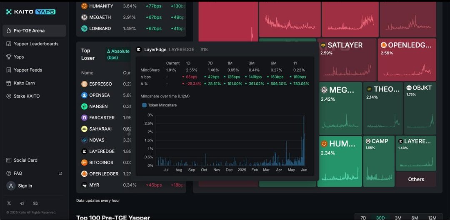Click the LOMBARD token logo
450x220 pixels.
tap(84, 28)
